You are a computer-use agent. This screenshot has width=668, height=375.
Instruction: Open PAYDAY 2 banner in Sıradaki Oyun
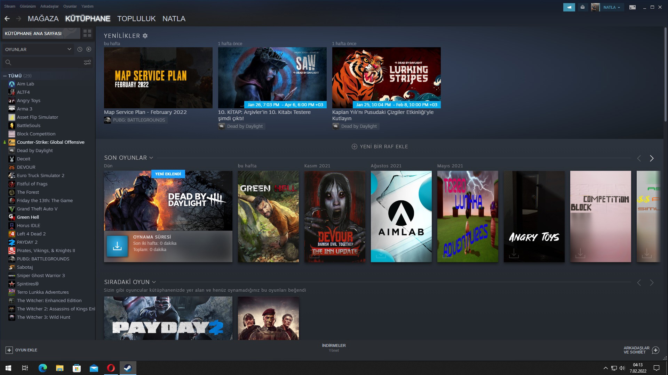(x=168, y=318)
